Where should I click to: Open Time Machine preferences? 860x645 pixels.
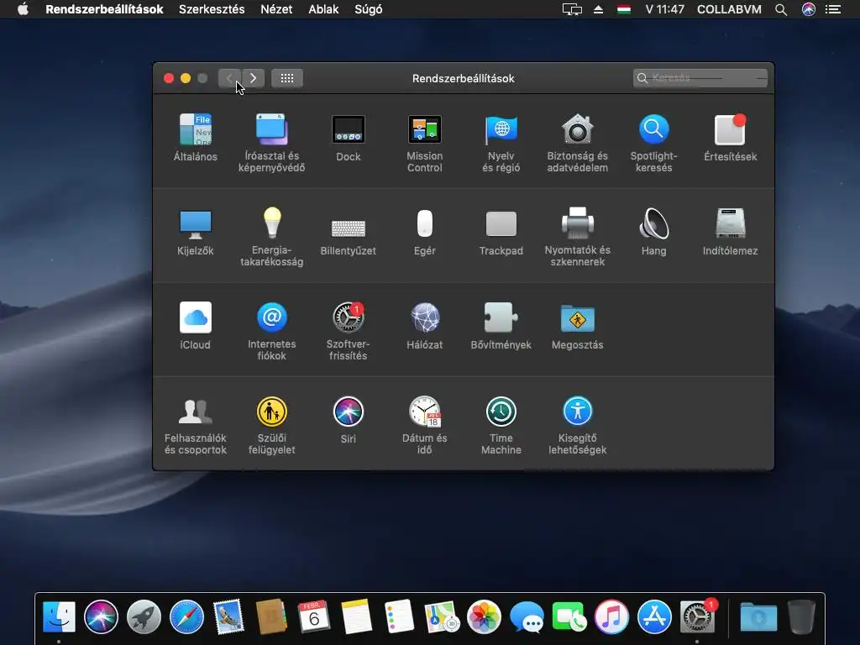coord(501,425)
